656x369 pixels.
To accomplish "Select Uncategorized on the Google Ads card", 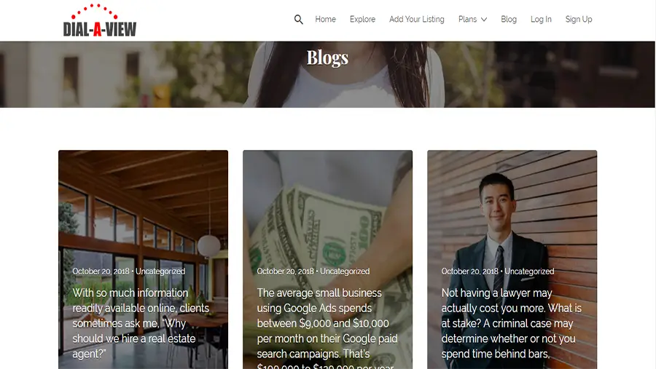I will [x=345, y=271].
